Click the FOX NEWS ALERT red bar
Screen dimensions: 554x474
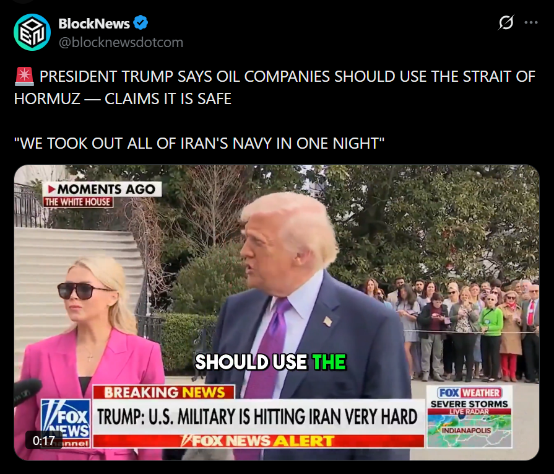[x=258, y=441]
